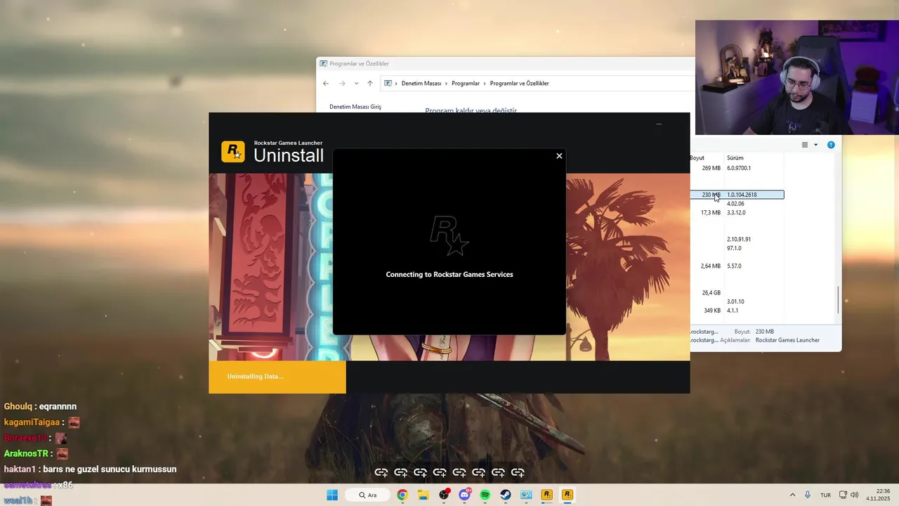This screenshot has height=506, width=899.
Task: Open view options dropdown arrow
Action: click(815, 145)
